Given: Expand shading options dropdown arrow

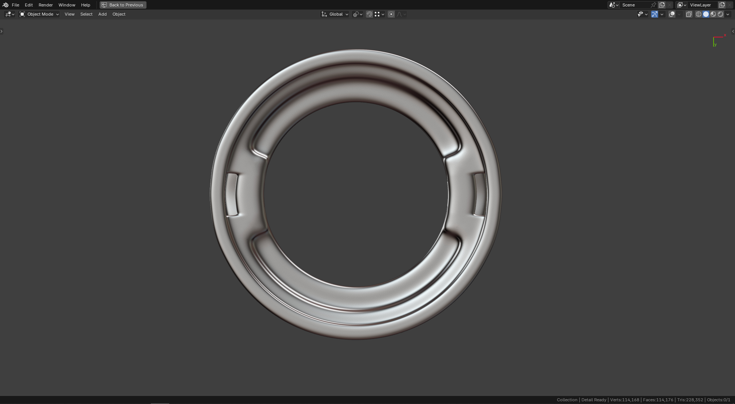Looking at the screenshot, I should pyautogui.click(x=728, y=14).
